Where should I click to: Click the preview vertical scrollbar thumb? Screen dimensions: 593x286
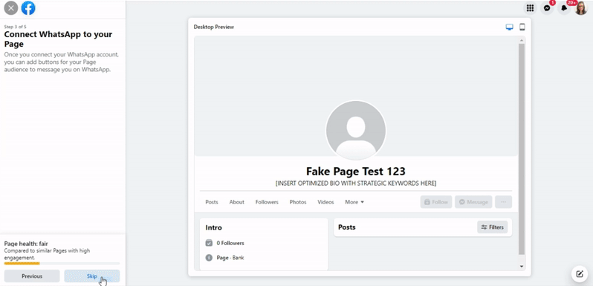522,149
